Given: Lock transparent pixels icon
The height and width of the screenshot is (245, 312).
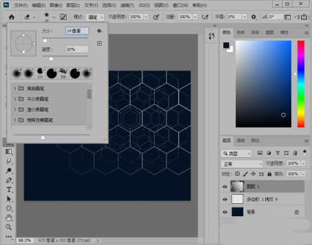Looking at the screenshot, I should [x=237, y=174].
